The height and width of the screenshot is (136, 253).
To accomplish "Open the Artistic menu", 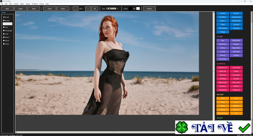I will click(16, 4).
